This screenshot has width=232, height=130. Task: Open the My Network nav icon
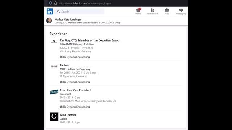click(x=152, y=11)
